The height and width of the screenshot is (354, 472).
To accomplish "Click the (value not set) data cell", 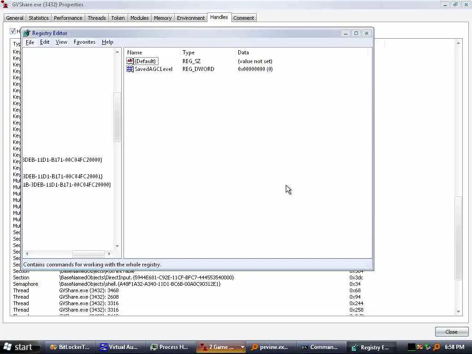I will click(255, 61).
